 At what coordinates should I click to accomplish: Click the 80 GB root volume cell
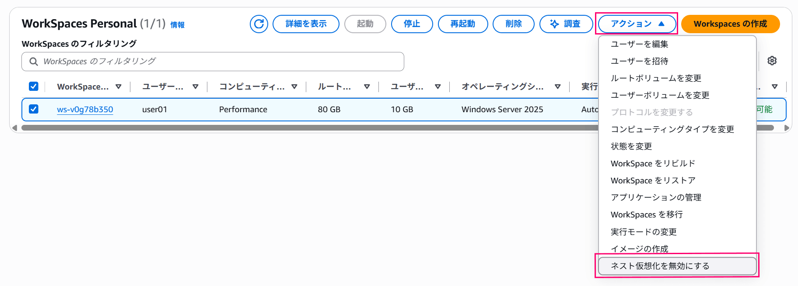click(x=329, y=110)
